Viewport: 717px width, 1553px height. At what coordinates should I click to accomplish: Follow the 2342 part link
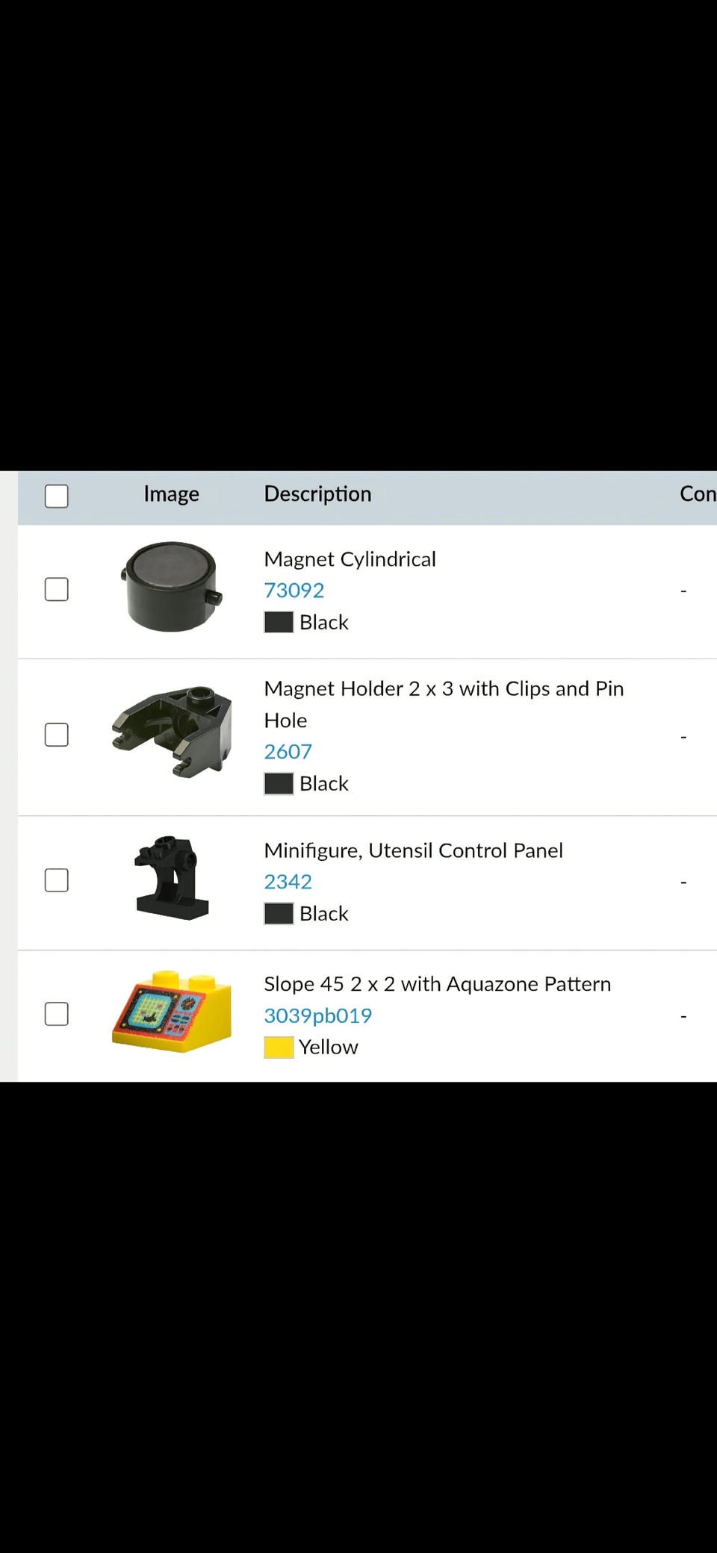(288, 882)
